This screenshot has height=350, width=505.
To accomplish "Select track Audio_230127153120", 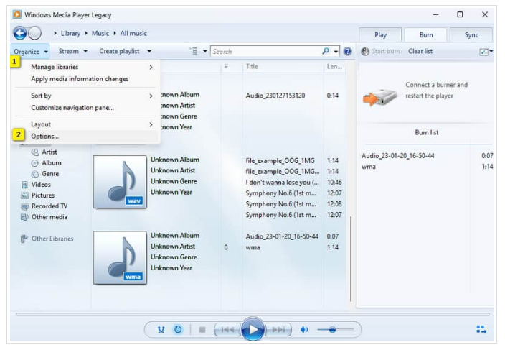I will pos(275,96).
